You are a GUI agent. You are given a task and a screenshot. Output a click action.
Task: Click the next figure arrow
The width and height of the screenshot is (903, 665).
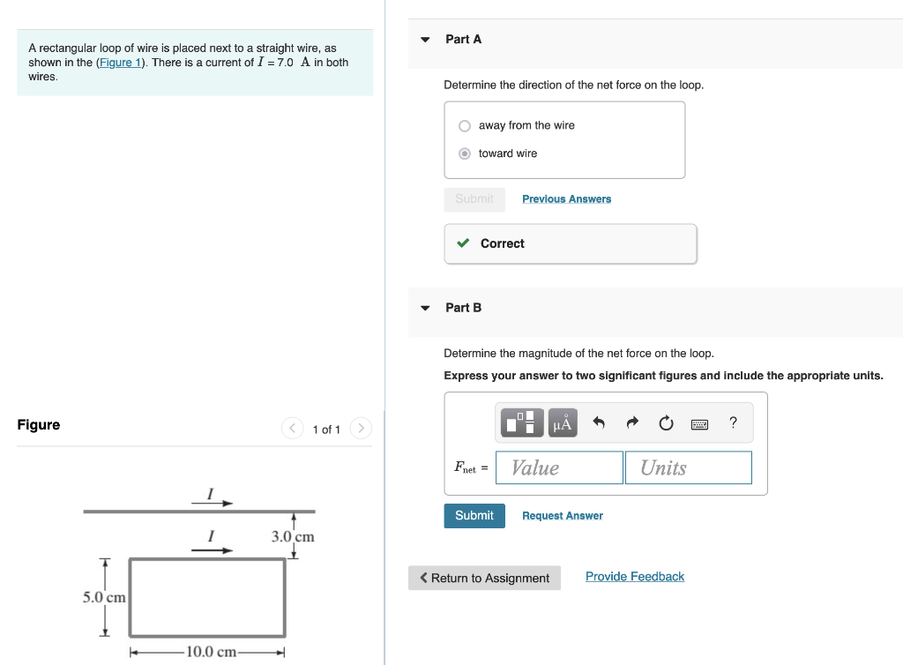pos(361,428)
